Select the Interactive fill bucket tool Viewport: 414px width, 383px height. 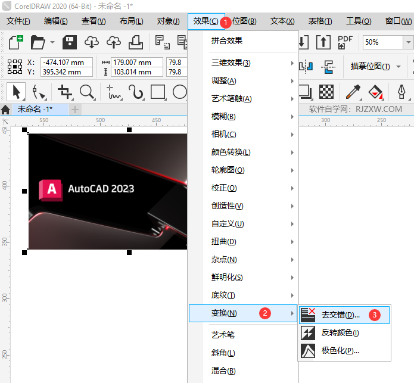pos(375,92)
